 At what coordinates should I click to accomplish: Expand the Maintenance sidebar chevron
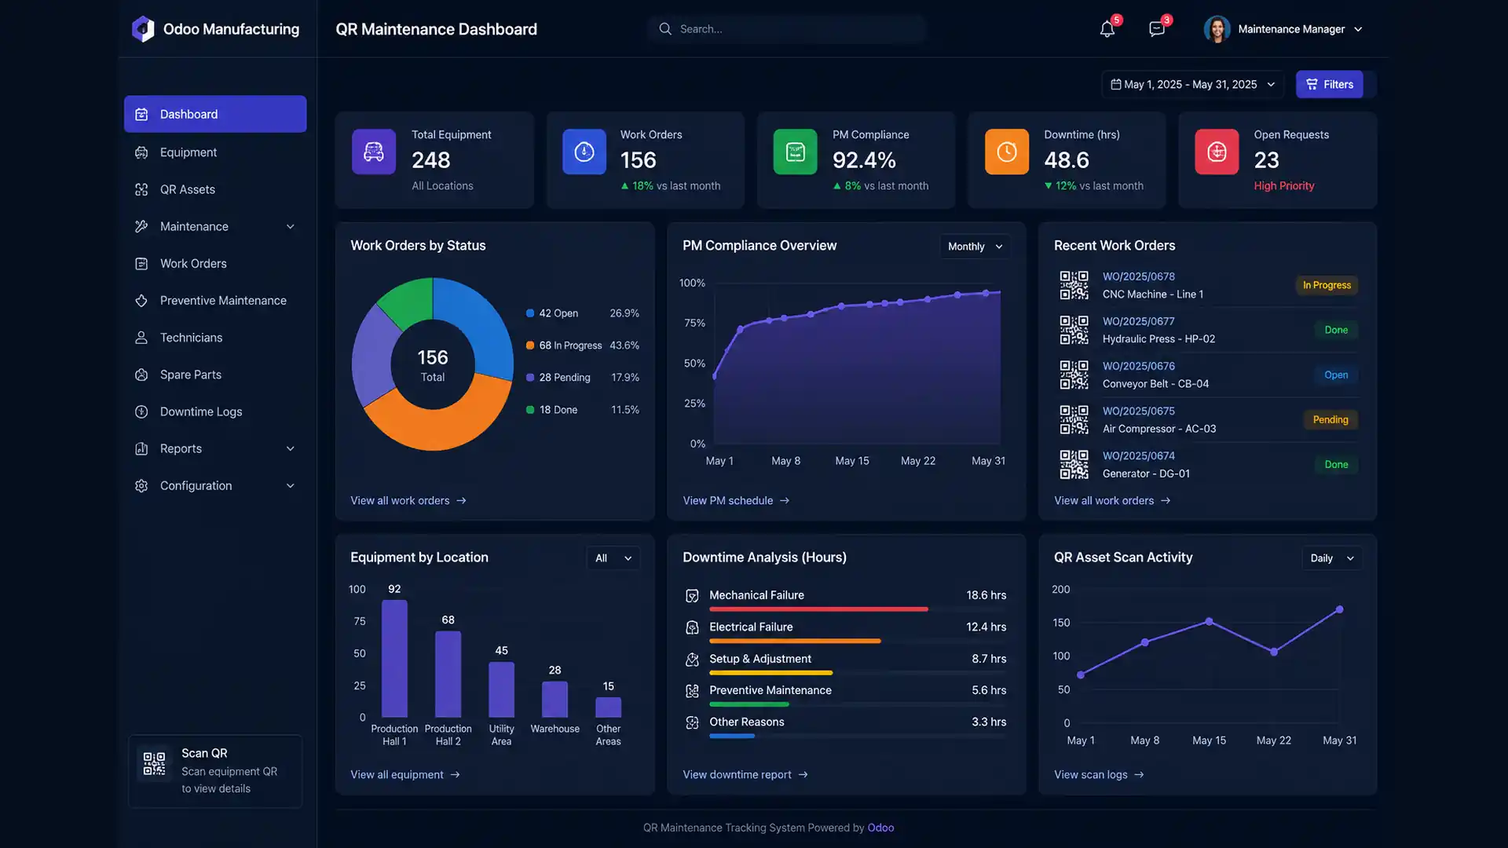coord(291,226)
